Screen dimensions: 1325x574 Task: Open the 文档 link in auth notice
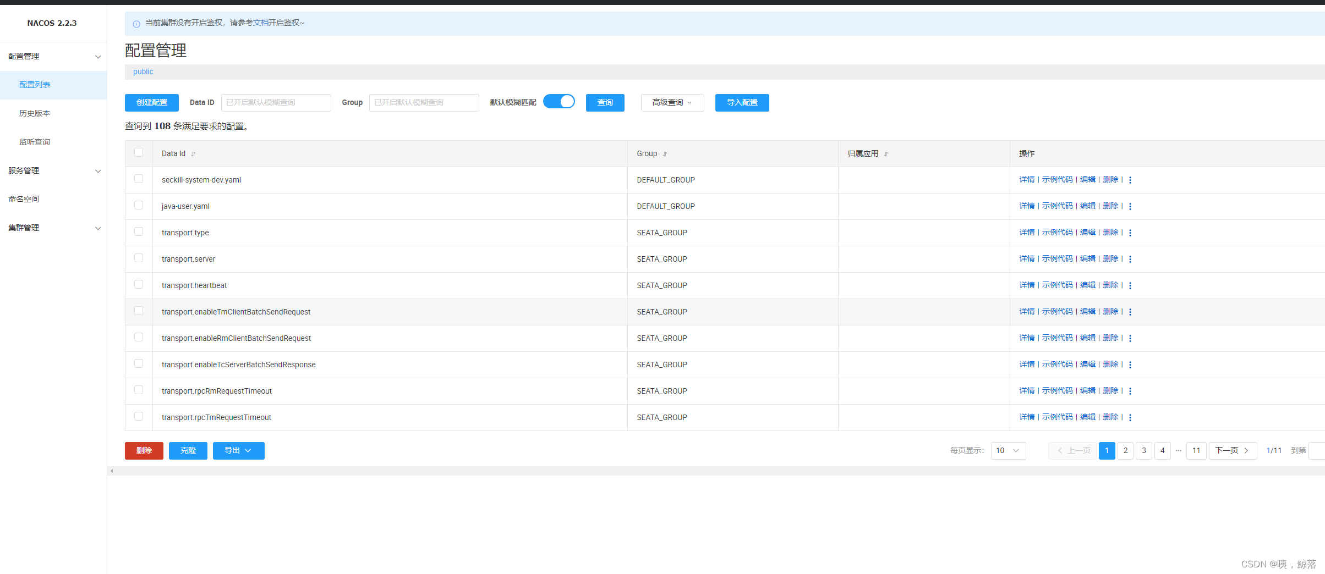pos(261,23)
